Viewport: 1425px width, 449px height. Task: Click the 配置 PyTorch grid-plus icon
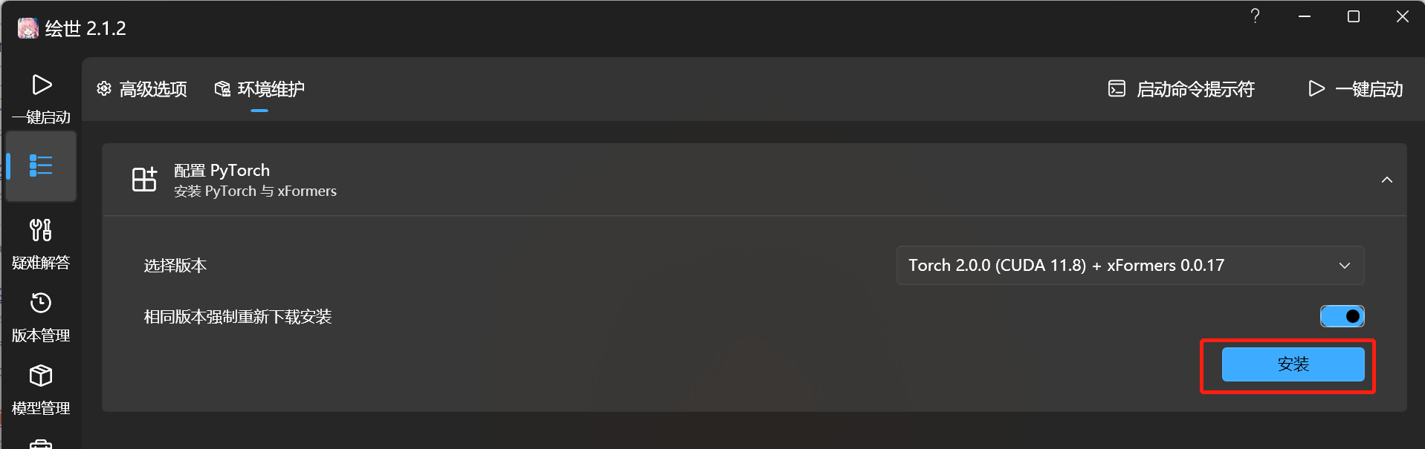point(144,180)
